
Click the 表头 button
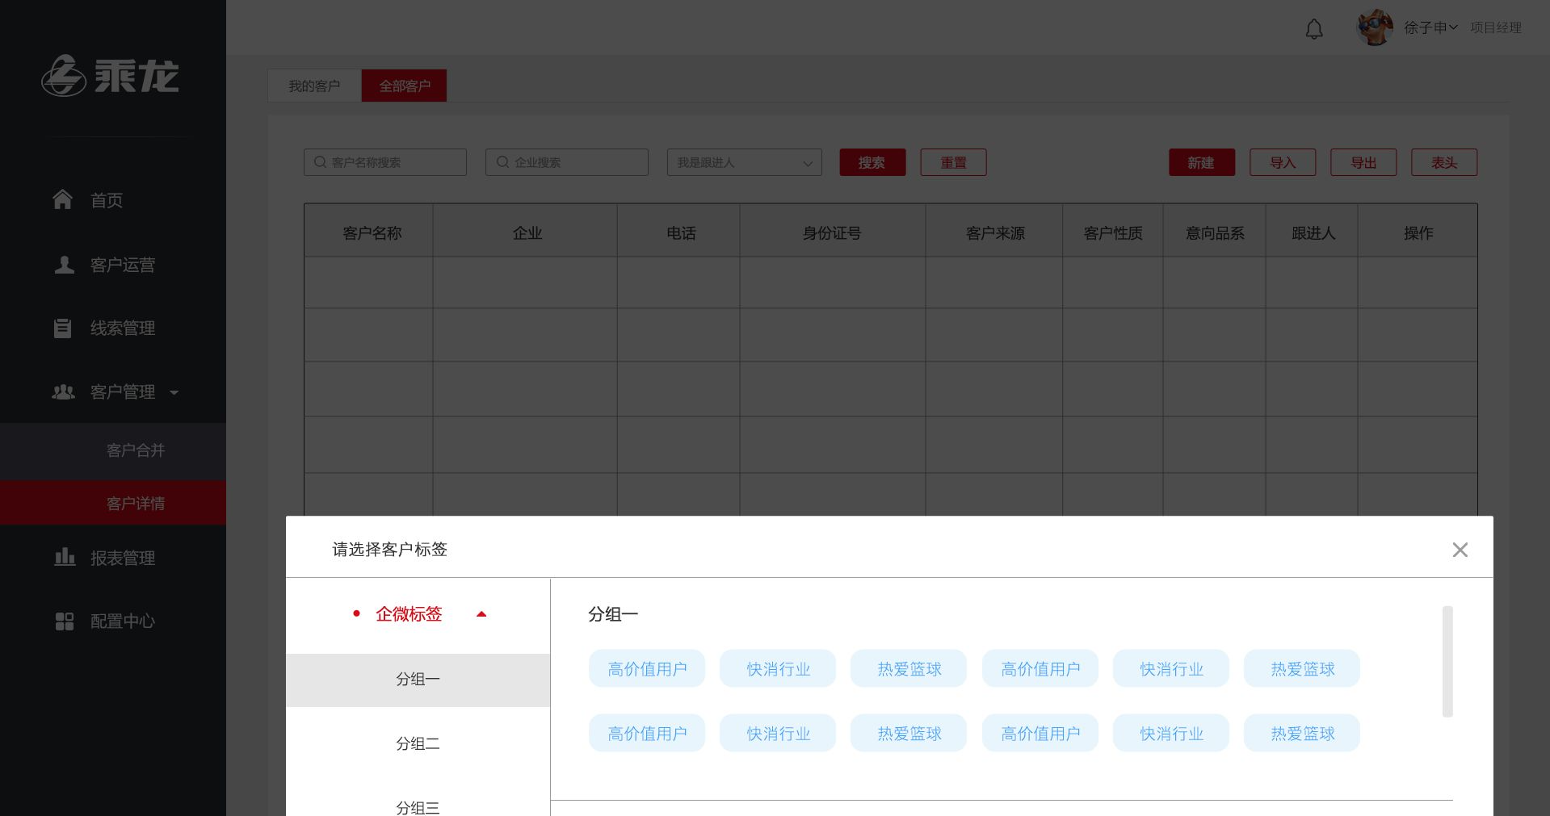1444,162
